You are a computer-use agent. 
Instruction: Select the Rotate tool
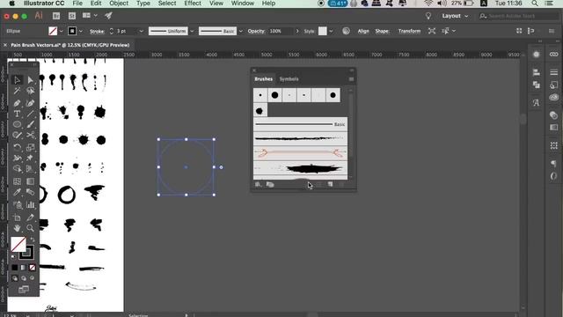click(x=17, y=147)
